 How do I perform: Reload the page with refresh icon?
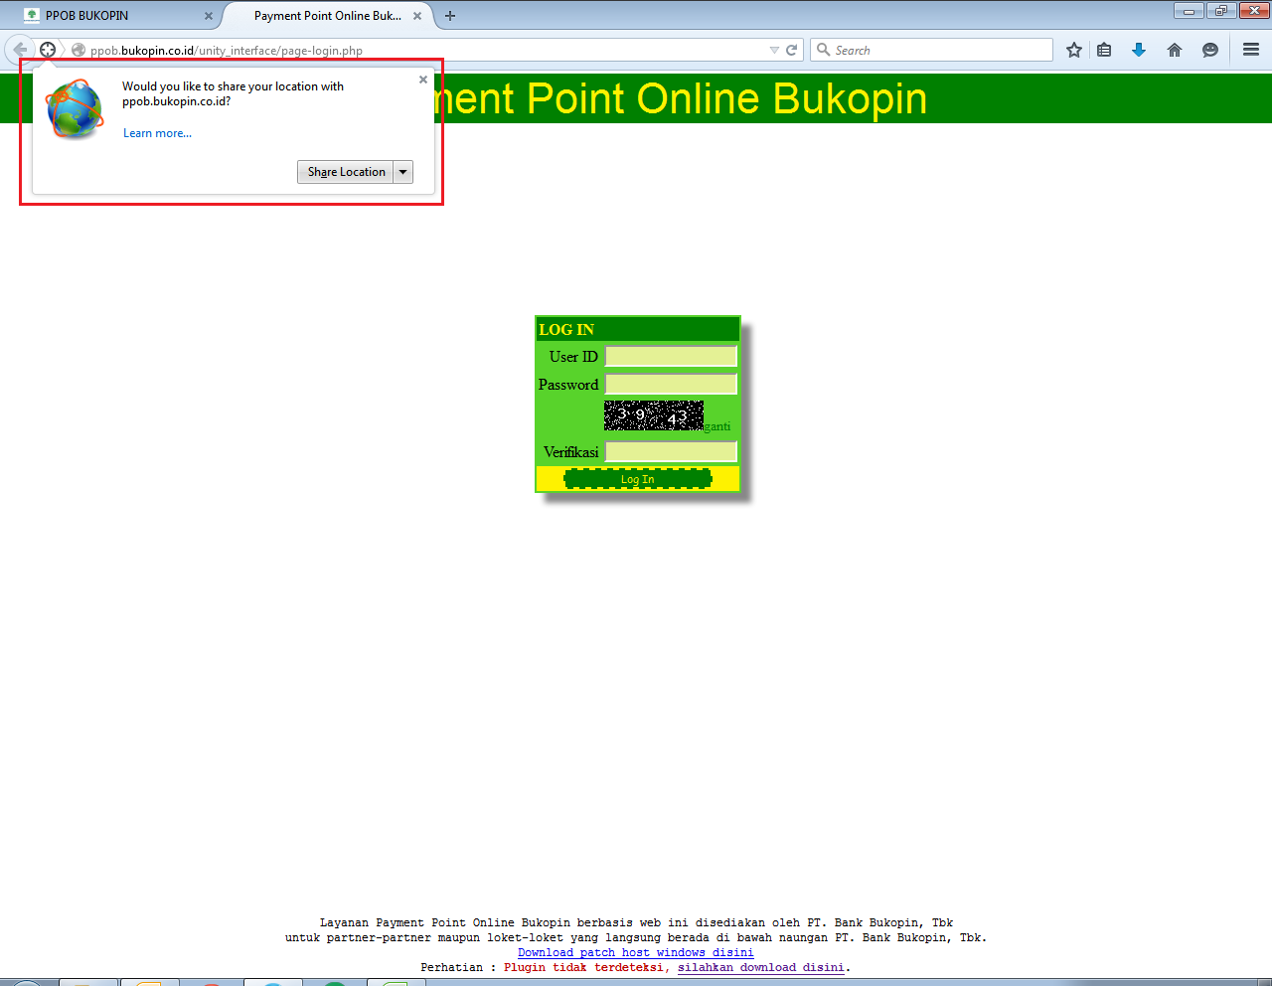click(792, 50)
